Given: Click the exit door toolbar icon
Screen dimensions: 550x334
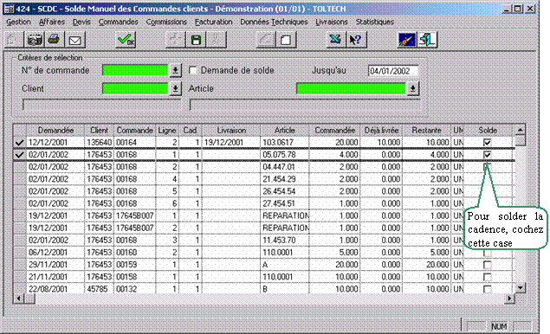Looking at the screenshot, I should (x=427, y=40).
